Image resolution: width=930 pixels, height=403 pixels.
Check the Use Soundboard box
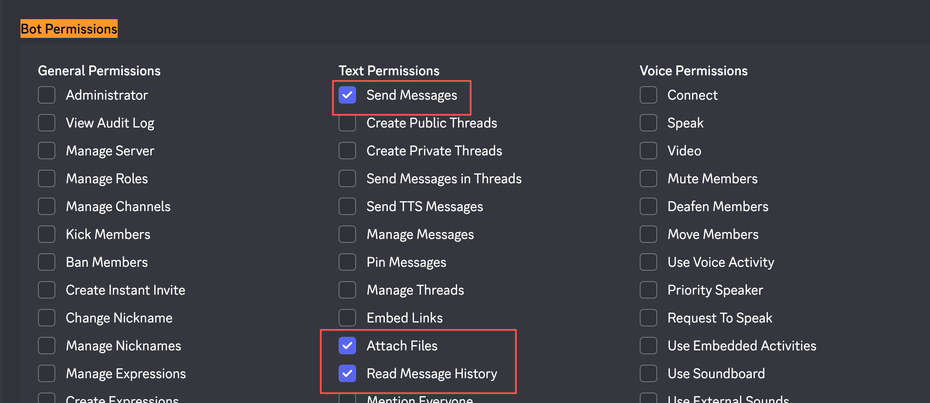pos(648,373)
